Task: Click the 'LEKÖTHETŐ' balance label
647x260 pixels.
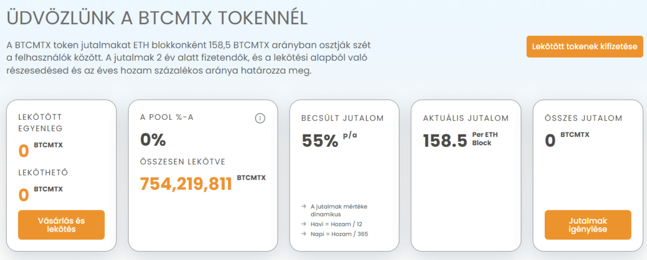Action: coord(43,173)
